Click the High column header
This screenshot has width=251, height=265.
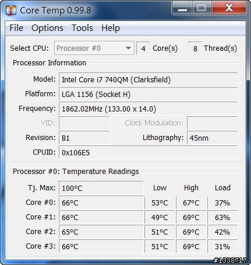click(191, 188)
